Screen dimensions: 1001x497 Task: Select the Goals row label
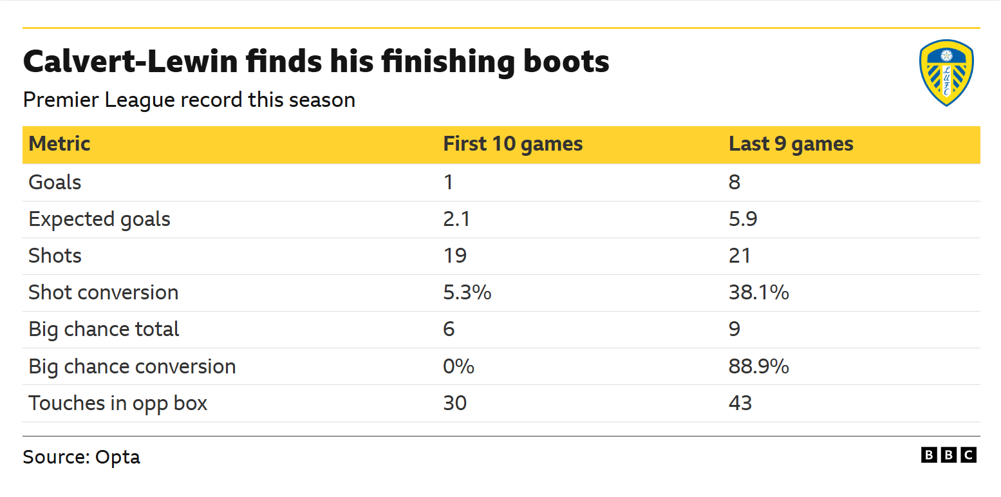click(55, 182)
